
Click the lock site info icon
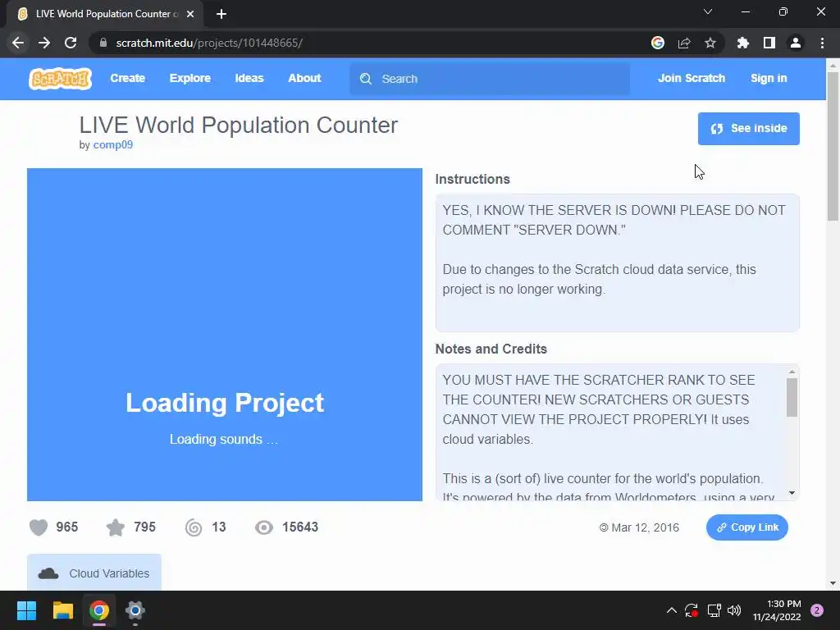[103, 43]
